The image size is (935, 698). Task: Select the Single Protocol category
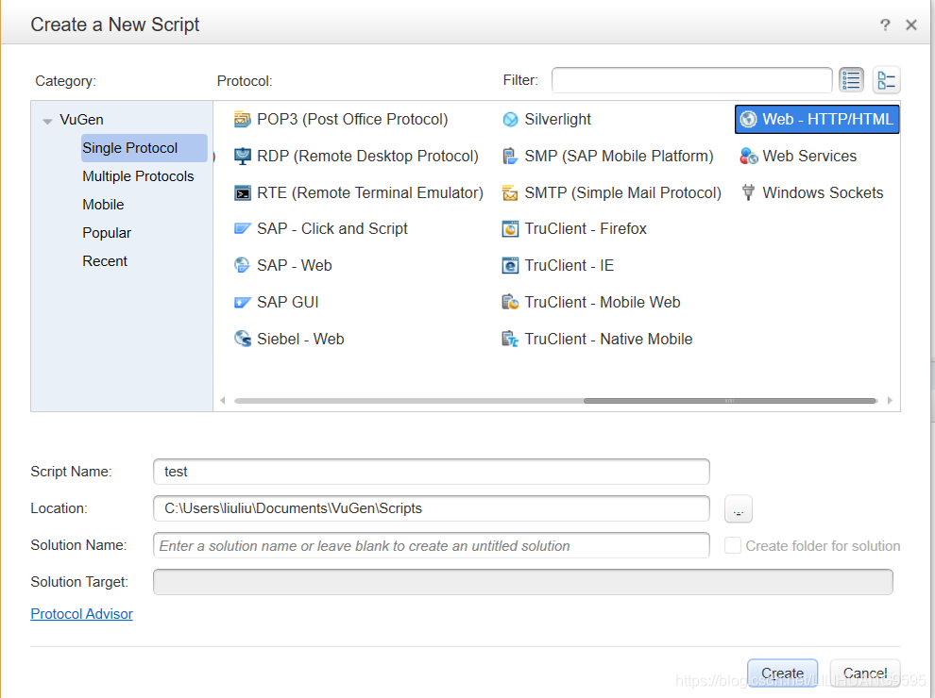pyautogui.click(x=144, y=148)
